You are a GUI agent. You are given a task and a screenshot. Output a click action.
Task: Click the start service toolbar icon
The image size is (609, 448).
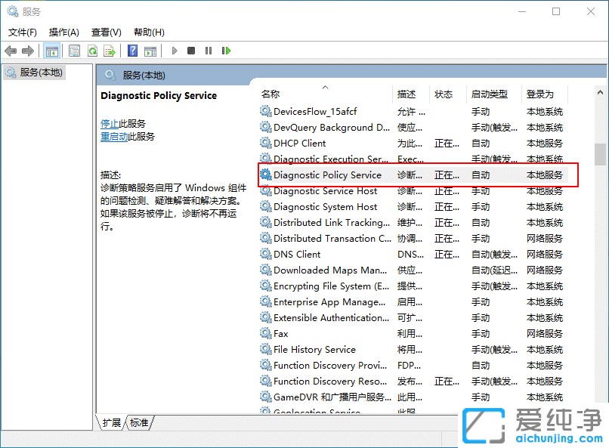[x=175, y=51]
